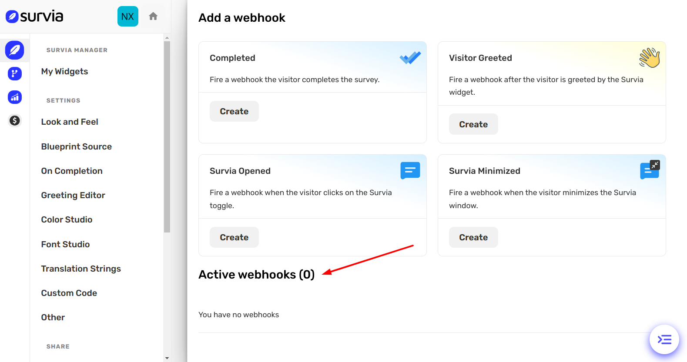Go to Look and Feel settings
Image resolution: width=687 pixels, height=362 pixels.
click(70, 122)
